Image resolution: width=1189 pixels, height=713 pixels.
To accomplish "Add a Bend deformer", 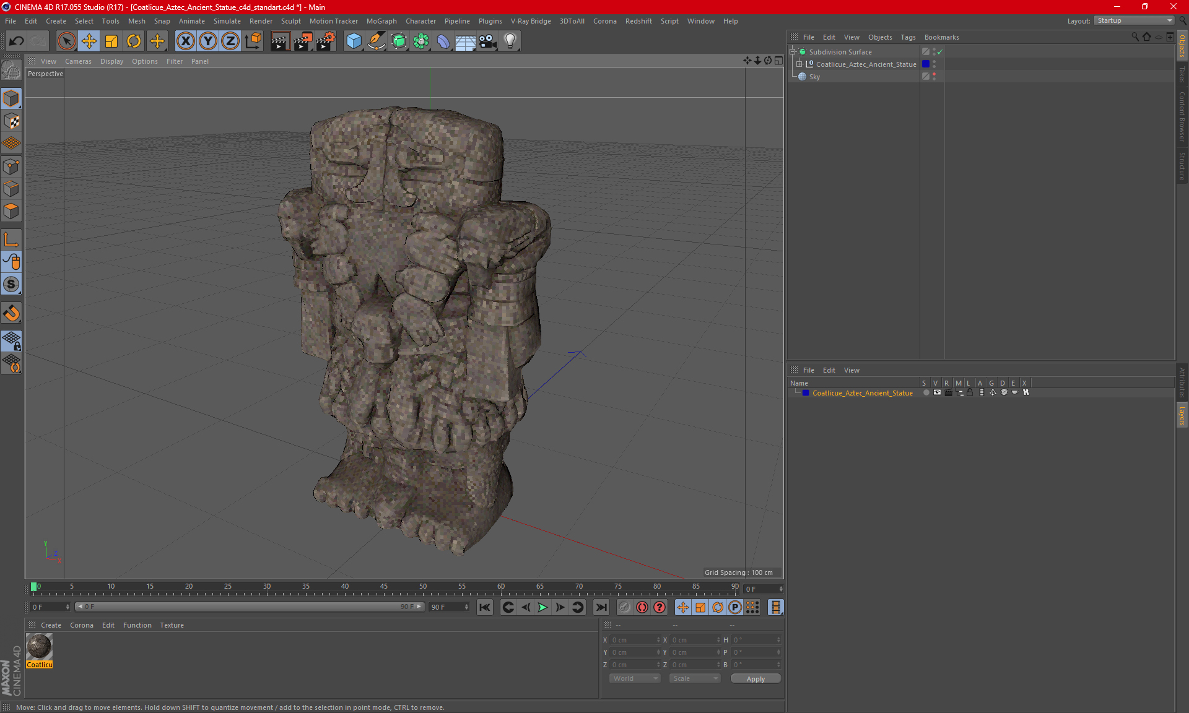I will click(443, 41).
